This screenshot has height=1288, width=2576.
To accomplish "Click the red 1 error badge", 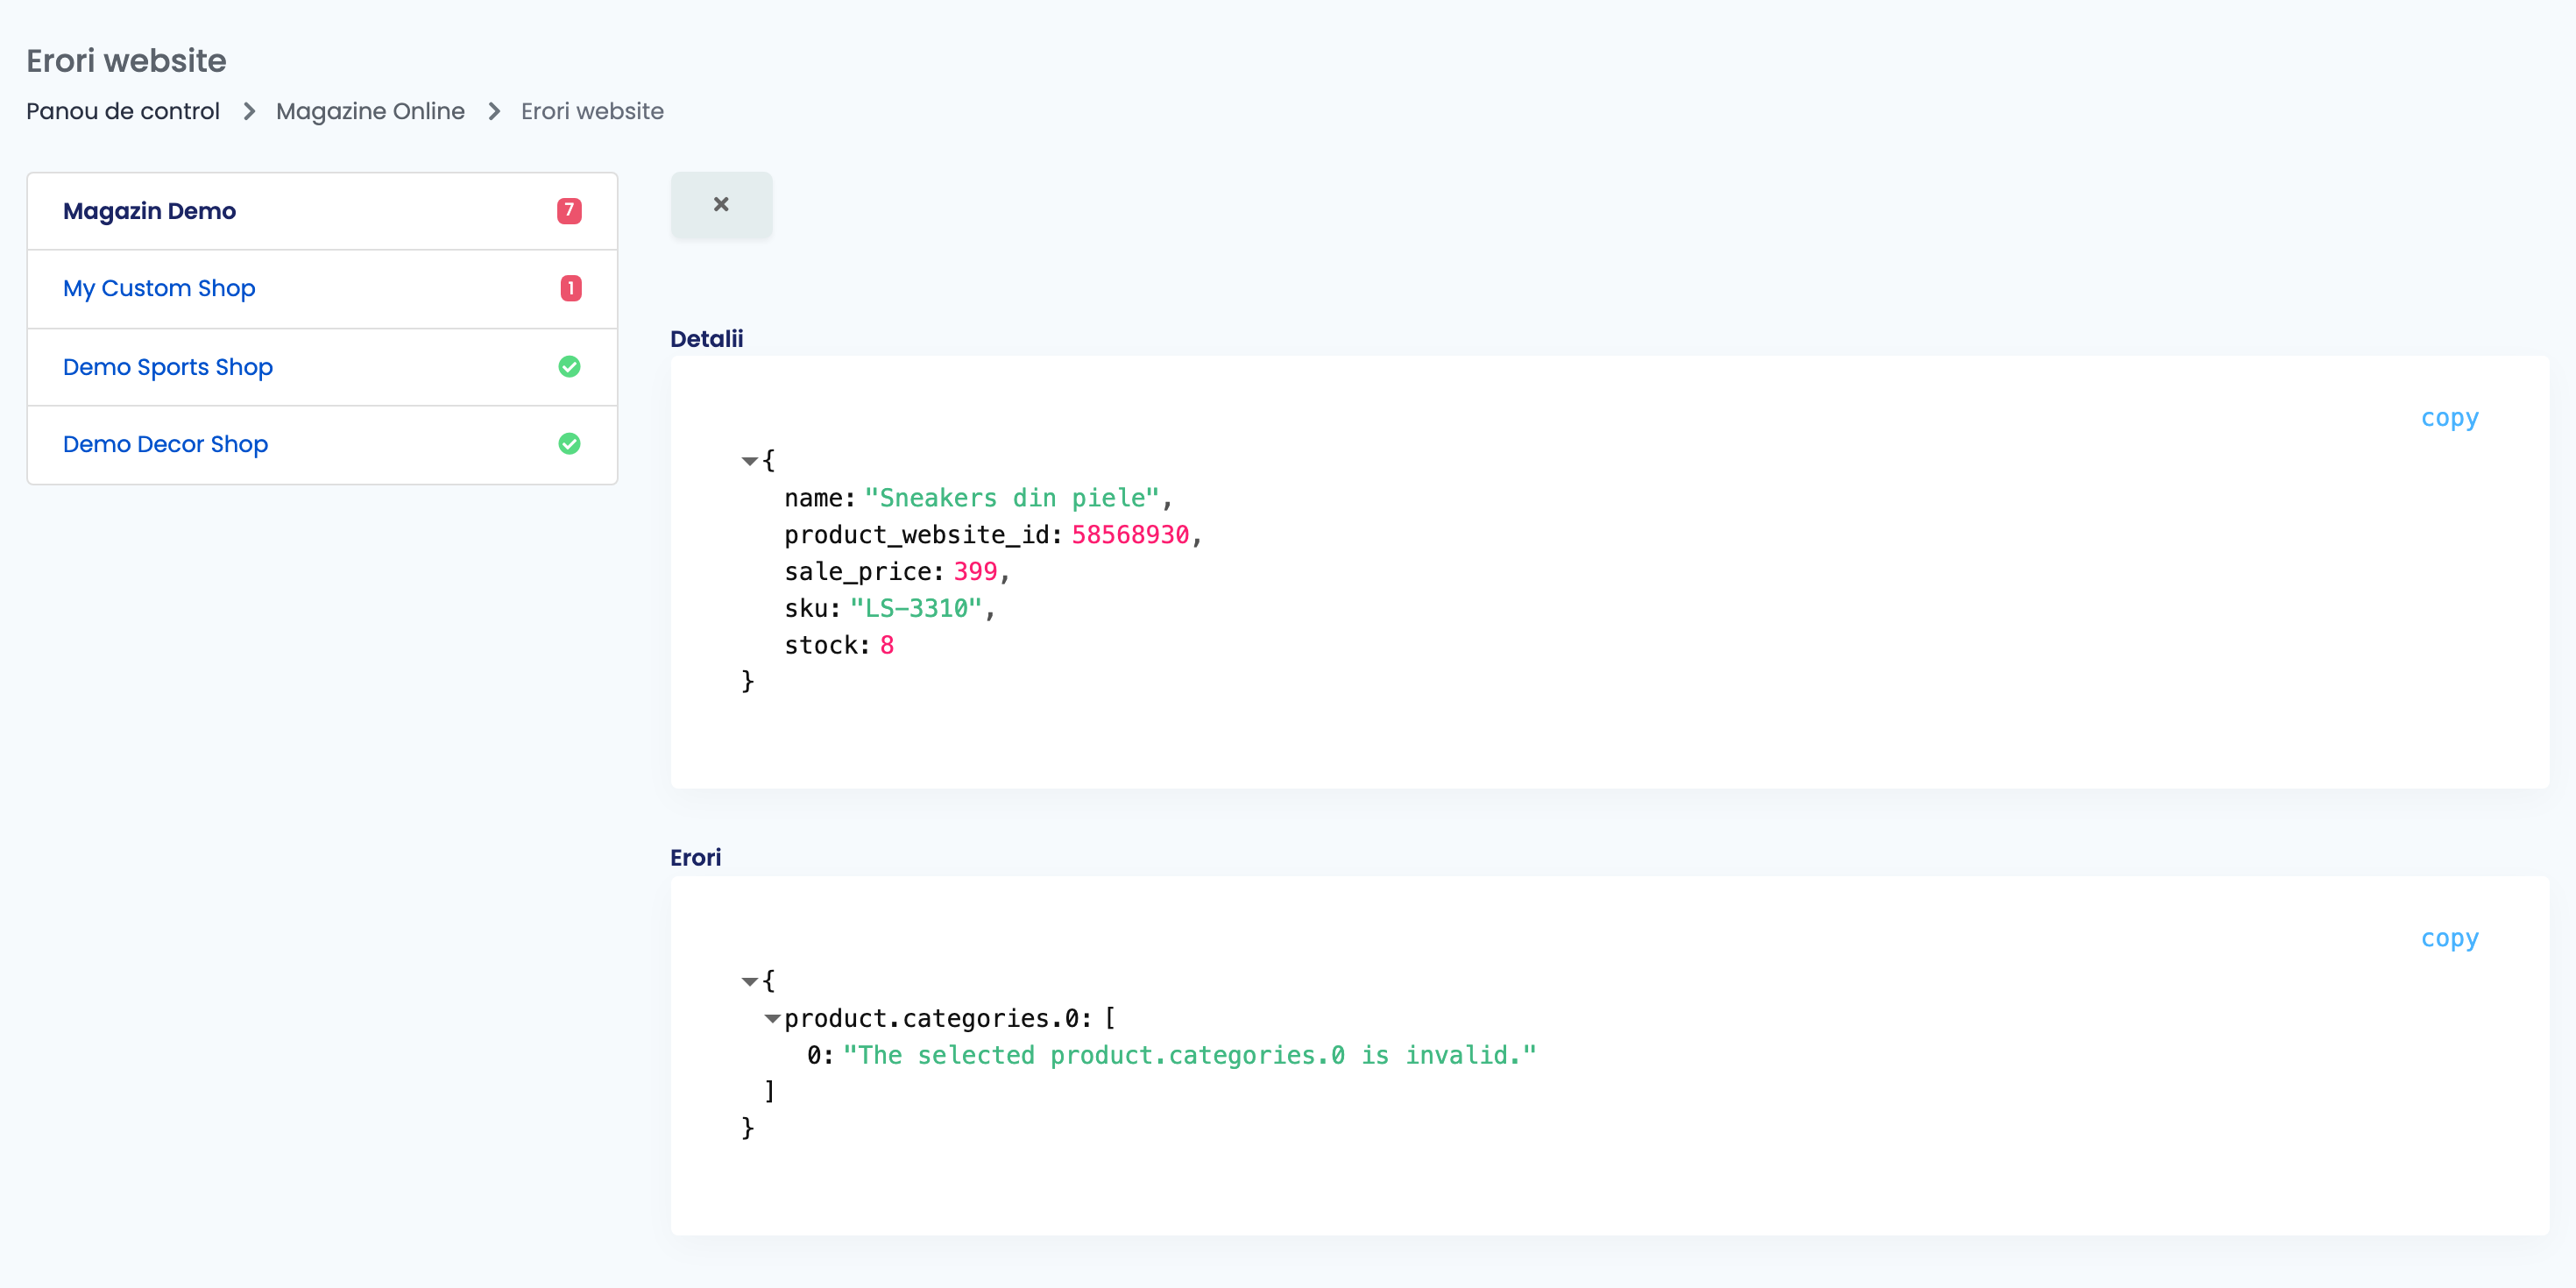I will click(x=570, y=289).
